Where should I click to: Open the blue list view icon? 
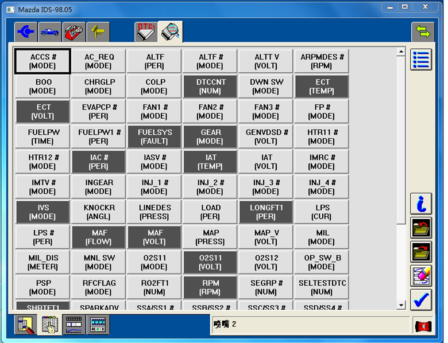[421, 60]
